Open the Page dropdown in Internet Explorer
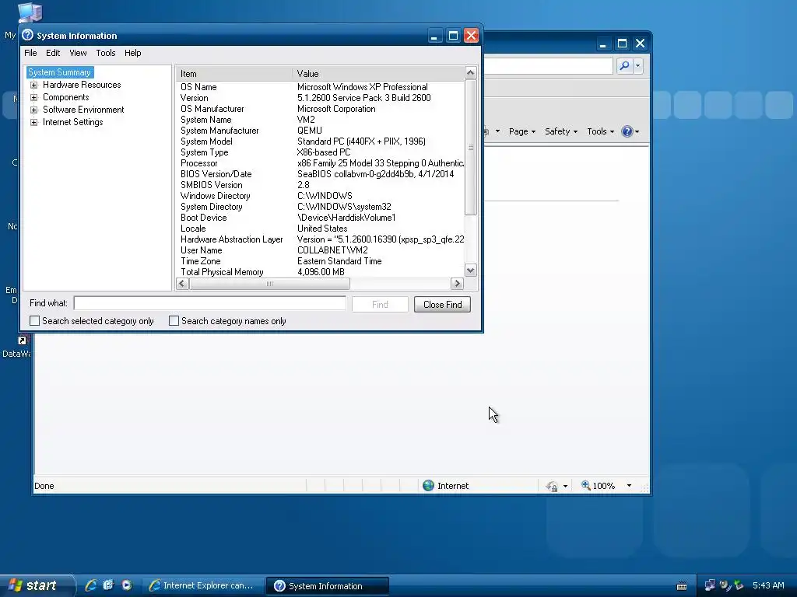The width and height of the screenshot is (797, 597). 522,131
